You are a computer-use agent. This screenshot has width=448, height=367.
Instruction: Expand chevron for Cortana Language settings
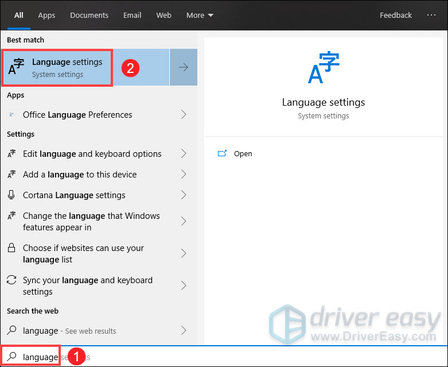coord(184,195)
